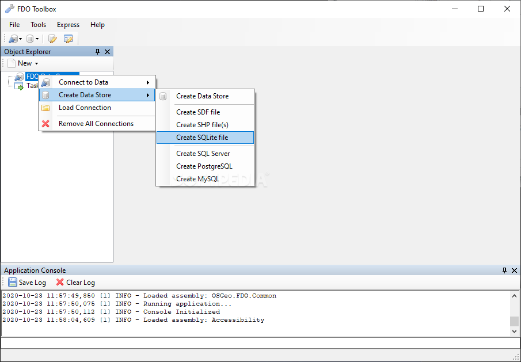The width and height of the screenshot is (521, 362).
Task: Click the console command input field
Action: point(260,343)
